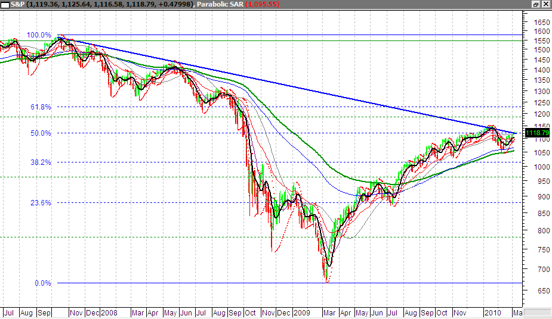Click the 2010 label on time axis
The height and width of the screenshot is (319, 552).
[x=492, y=312]
